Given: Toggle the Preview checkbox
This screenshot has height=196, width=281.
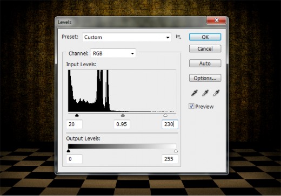Looking at the screenshot, I should point(191,106).
